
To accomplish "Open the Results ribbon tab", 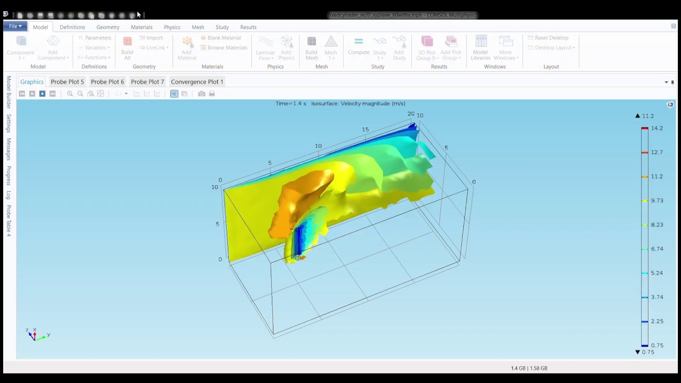I will pos(248,27).
